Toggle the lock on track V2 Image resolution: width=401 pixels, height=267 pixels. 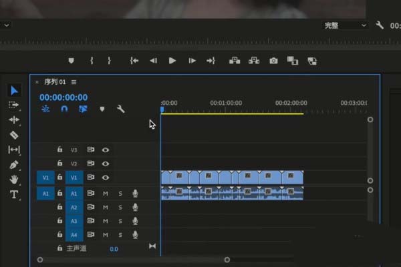[59, 164]
